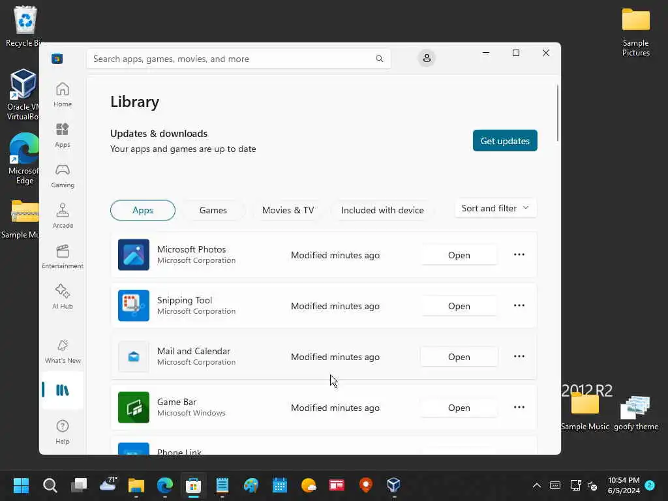Open the Home section in Store sidebar
Image resolution: width=668 pixels, height=501 pixels.
(x=63, y=95)
